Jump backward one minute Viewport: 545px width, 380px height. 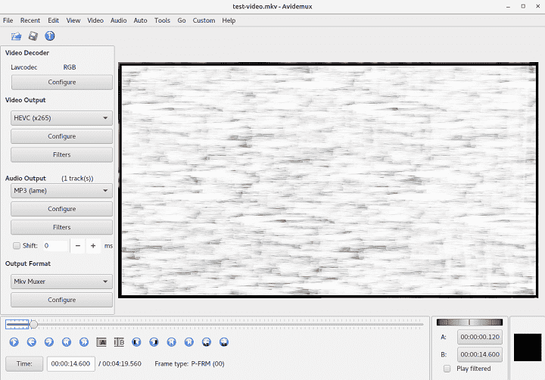(207, 342)
